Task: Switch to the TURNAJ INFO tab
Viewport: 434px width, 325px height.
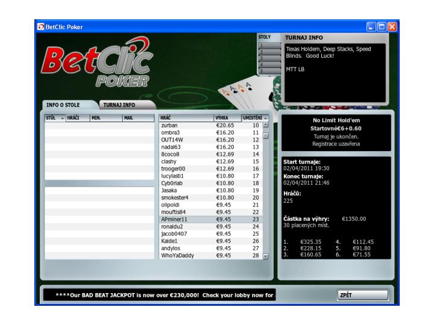Action: pyautogui.click(x=123, y=104)
